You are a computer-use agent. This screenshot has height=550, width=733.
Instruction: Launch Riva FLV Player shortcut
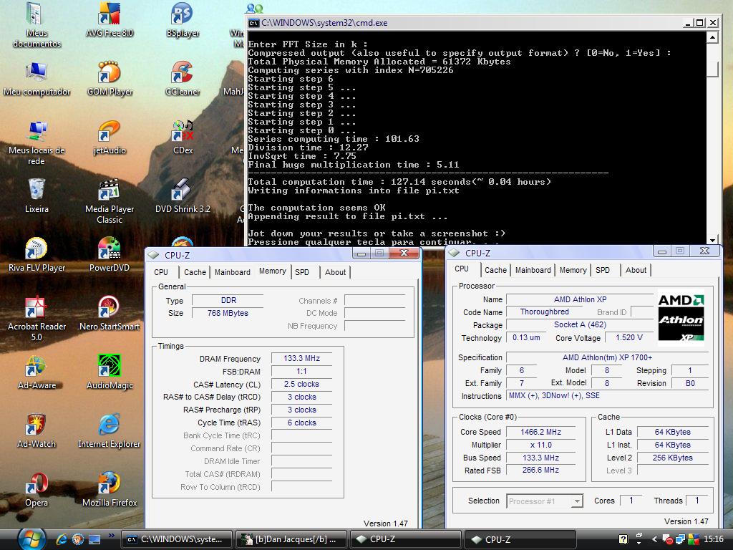(x=37, y=255)
